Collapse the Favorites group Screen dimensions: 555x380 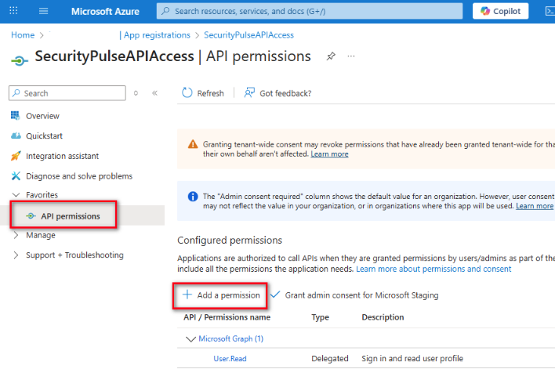(16, 195)
